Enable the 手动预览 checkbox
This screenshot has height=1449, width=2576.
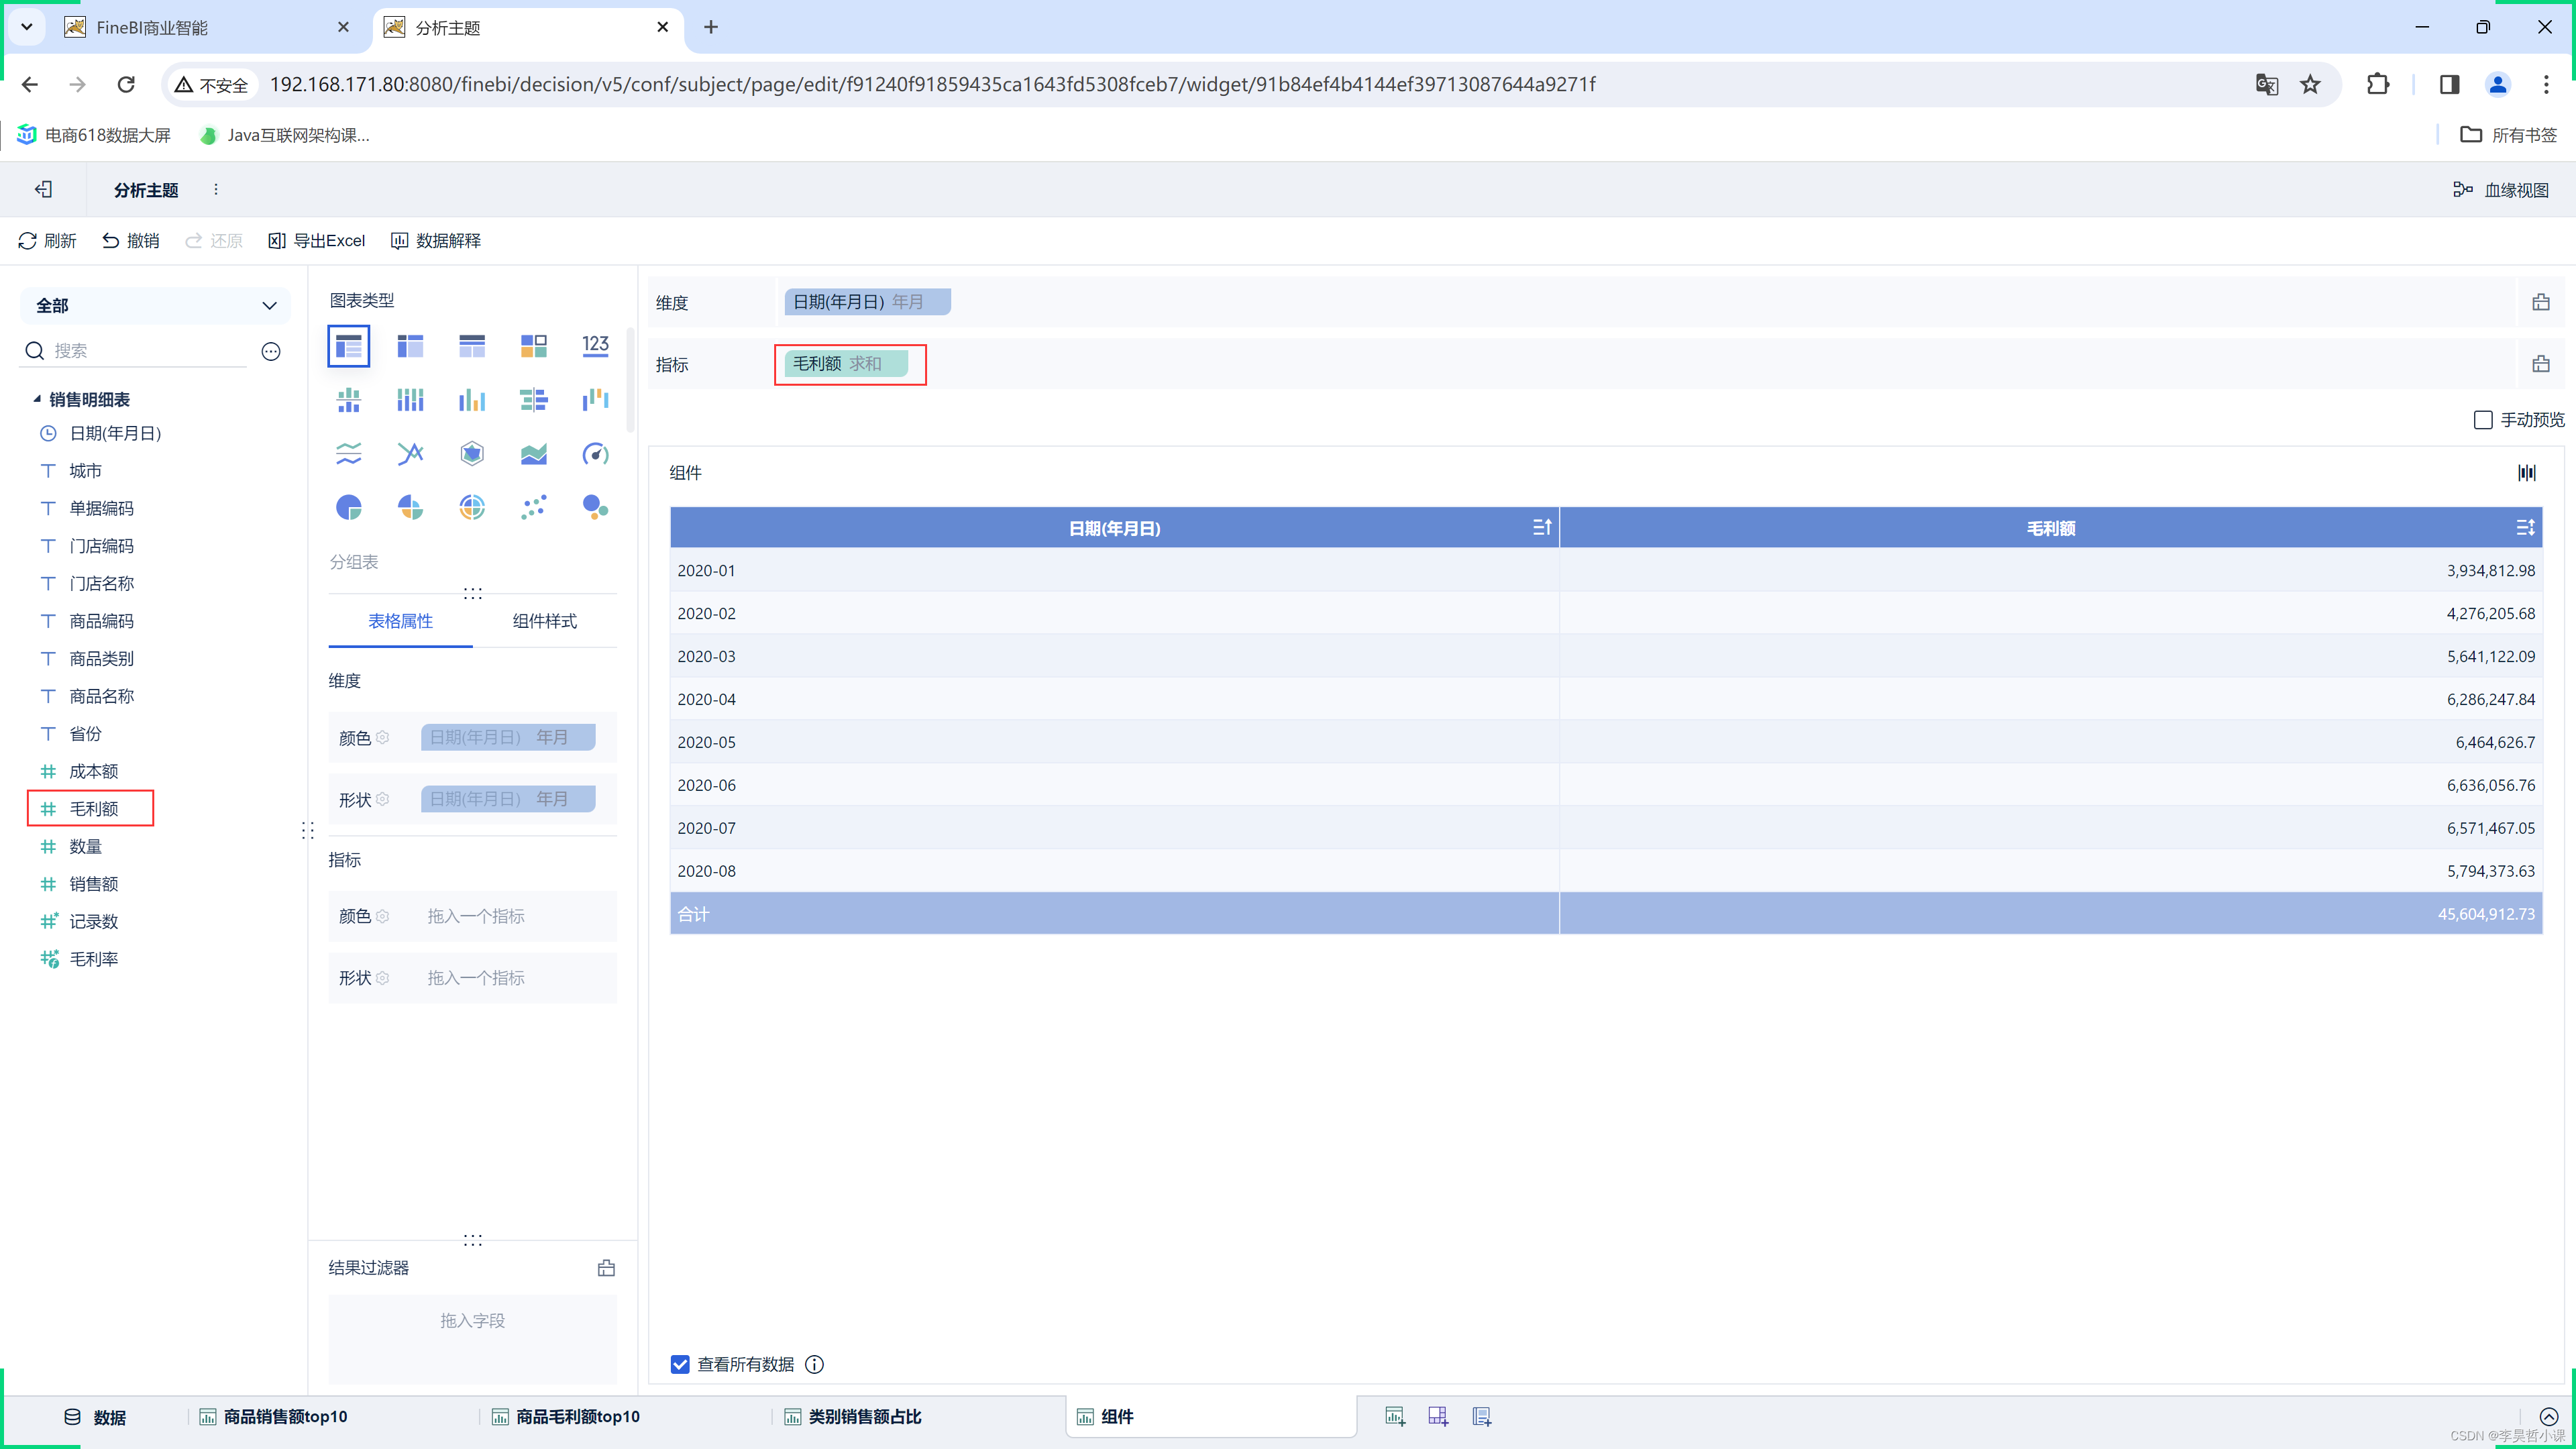[x=2483, y=420]
